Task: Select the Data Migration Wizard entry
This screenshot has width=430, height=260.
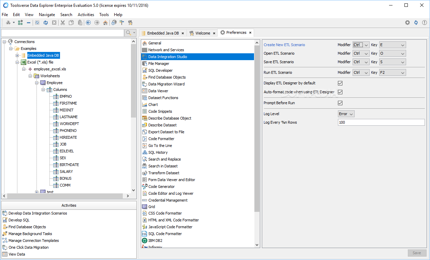Action: (166, 84)
